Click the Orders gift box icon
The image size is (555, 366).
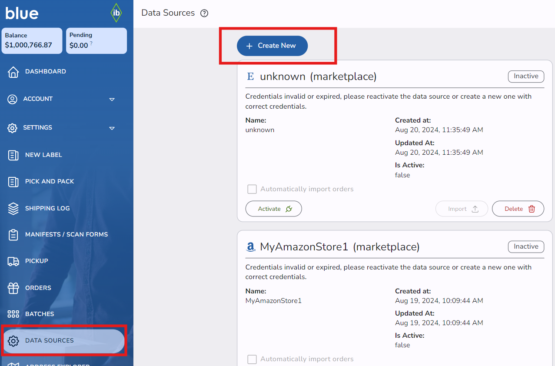[13, 288]
